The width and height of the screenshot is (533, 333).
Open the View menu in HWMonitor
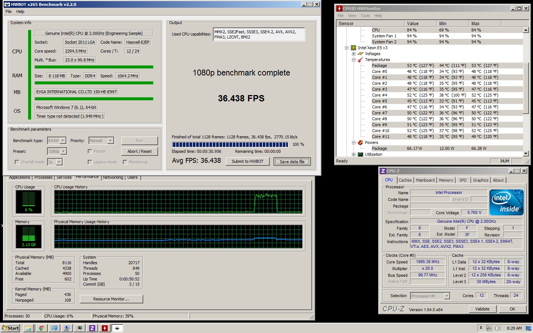pos(352,16)
